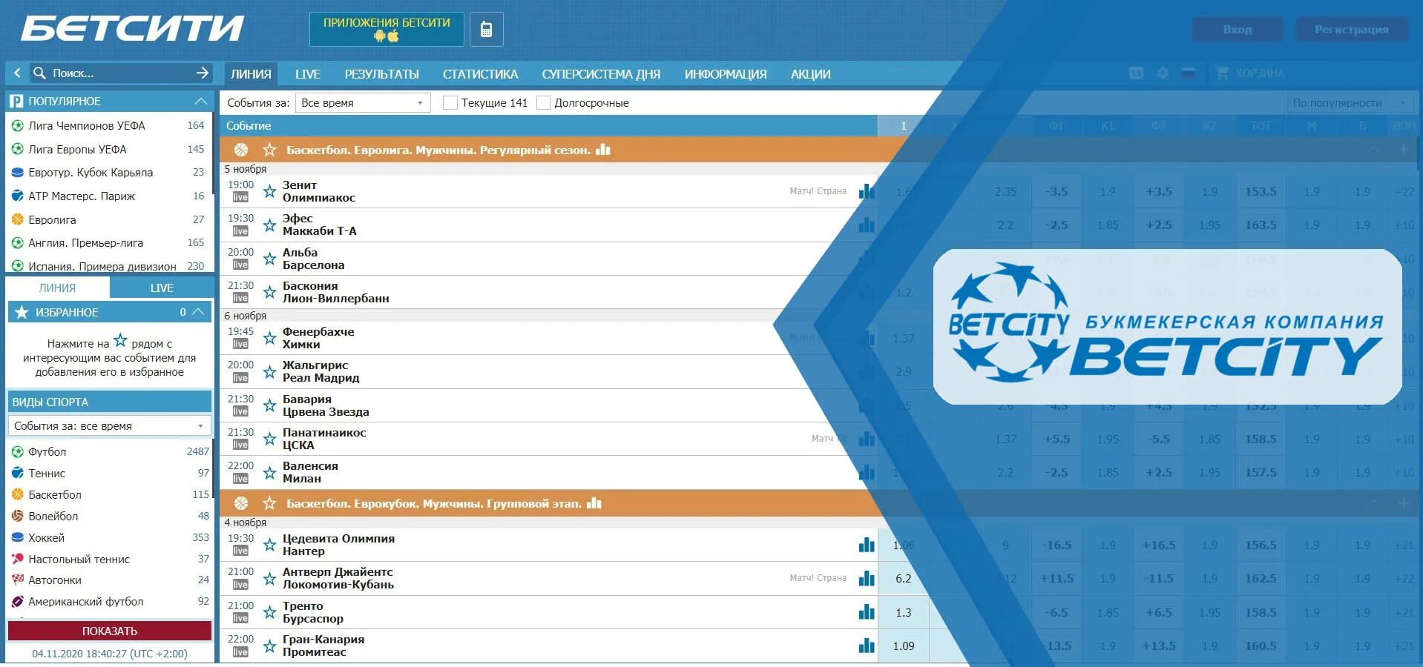The height and width of the screenshot is (667, 1423).
Task: Star the Евролига league header
Action: (x=269, y=150)
